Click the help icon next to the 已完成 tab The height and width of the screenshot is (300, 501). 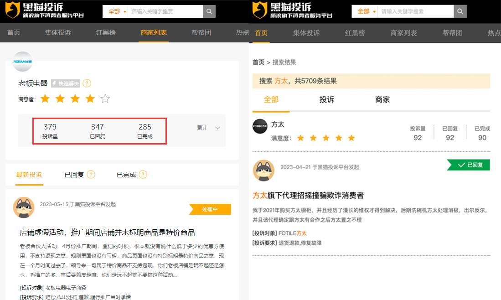coord(143,175)
